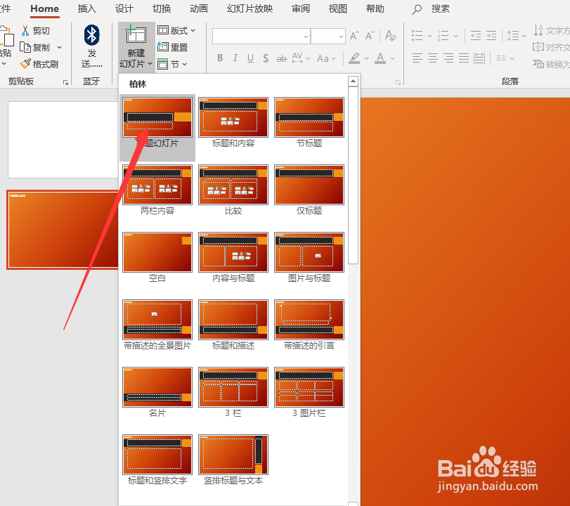Open the 节 section dropdown
This screenshot has width=570, height=506.
pos(174,64)
